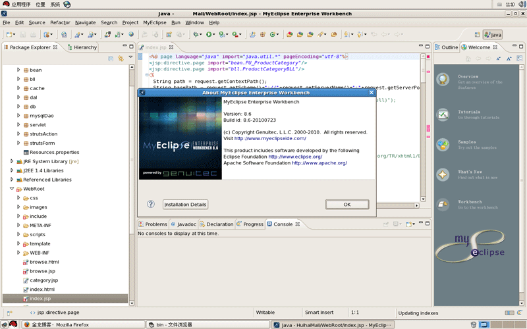Click the Firefox launcher in top panel

(67, 5)
